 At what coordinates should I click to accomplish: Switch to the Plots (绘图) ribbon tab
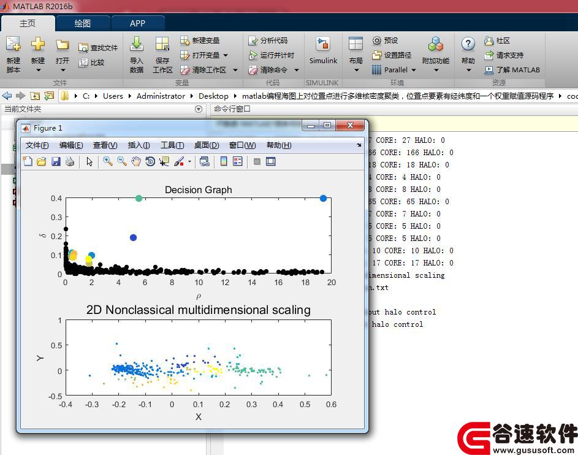click(x=82, y=23)
